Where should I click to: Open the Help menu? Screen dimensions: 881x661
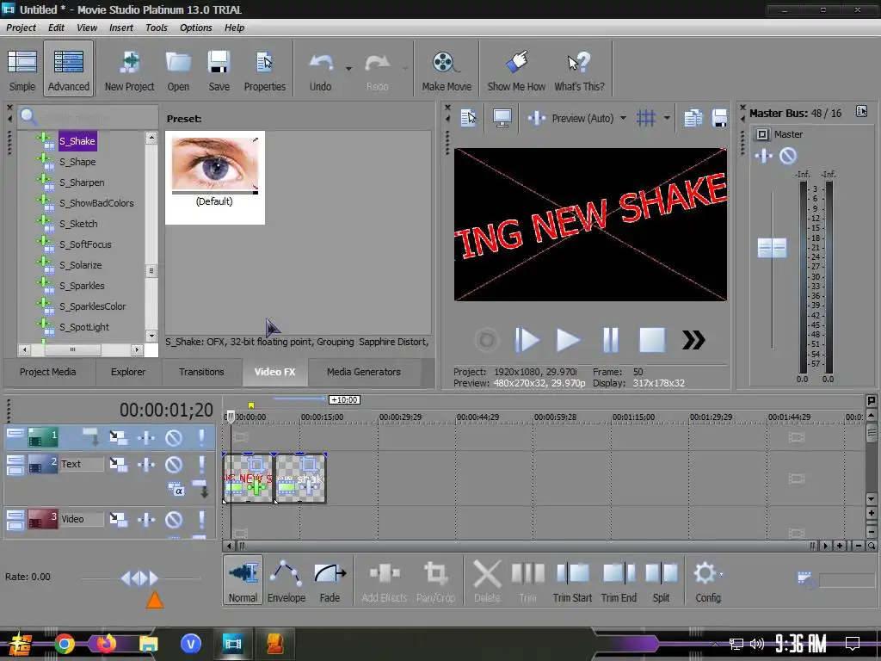pyautogui.click(x=234, y=28)
